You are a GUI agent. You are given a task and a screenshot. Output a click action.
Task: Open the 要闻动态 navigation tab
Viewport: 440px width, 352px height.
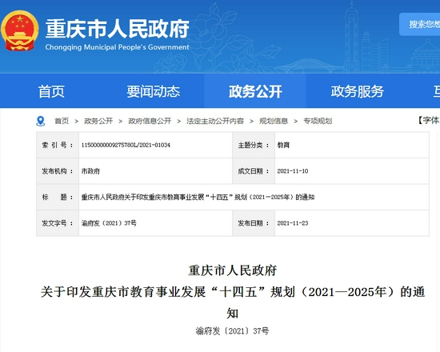click(x=154, y=91)
